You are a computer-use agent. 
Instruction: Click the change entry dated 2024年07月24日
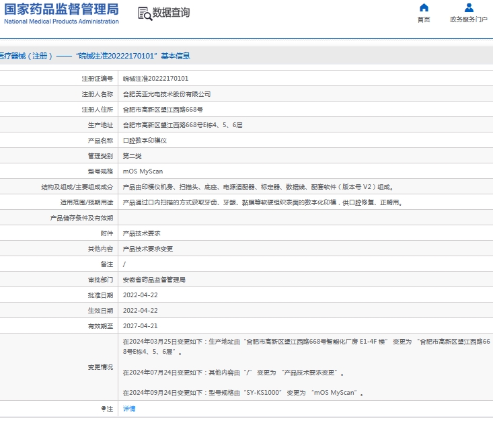tap(233, 373)
